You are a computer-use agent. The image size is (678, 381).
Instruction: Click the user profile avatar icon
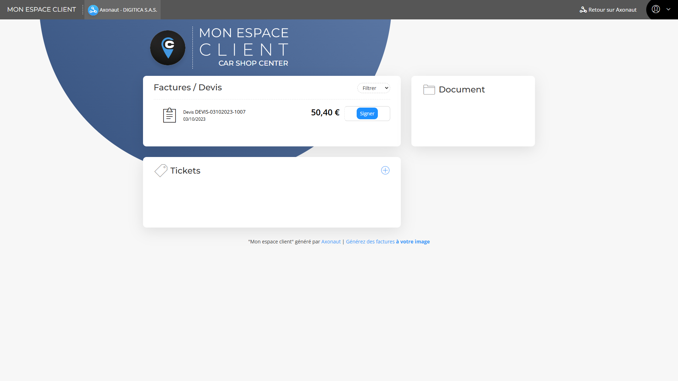[x=656, y=10]
